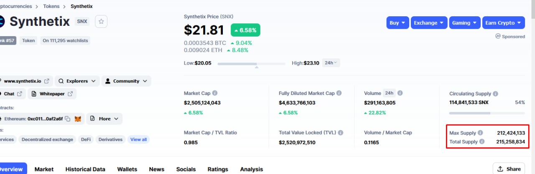Click the Total Supply info icon

pos(482,142)
